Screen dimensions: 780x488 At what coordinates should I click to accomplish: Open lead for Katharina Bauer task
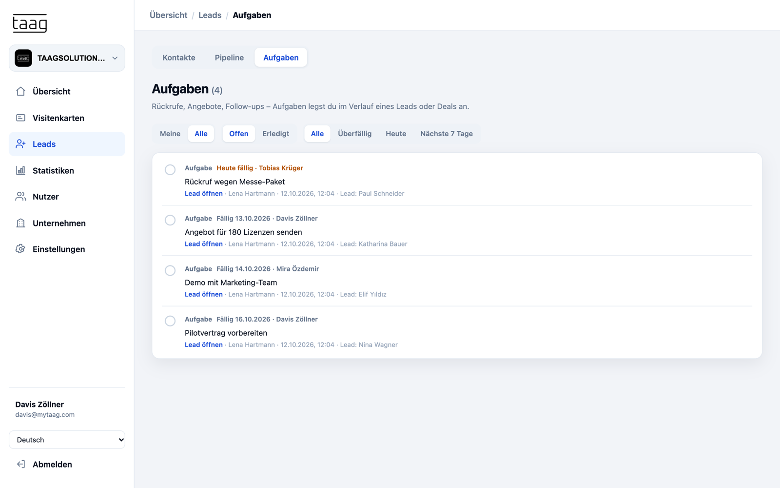(204, 244)
